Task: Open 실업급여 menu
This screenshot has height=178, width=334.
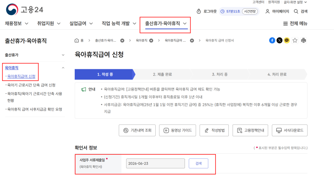Action: [78, 23]
